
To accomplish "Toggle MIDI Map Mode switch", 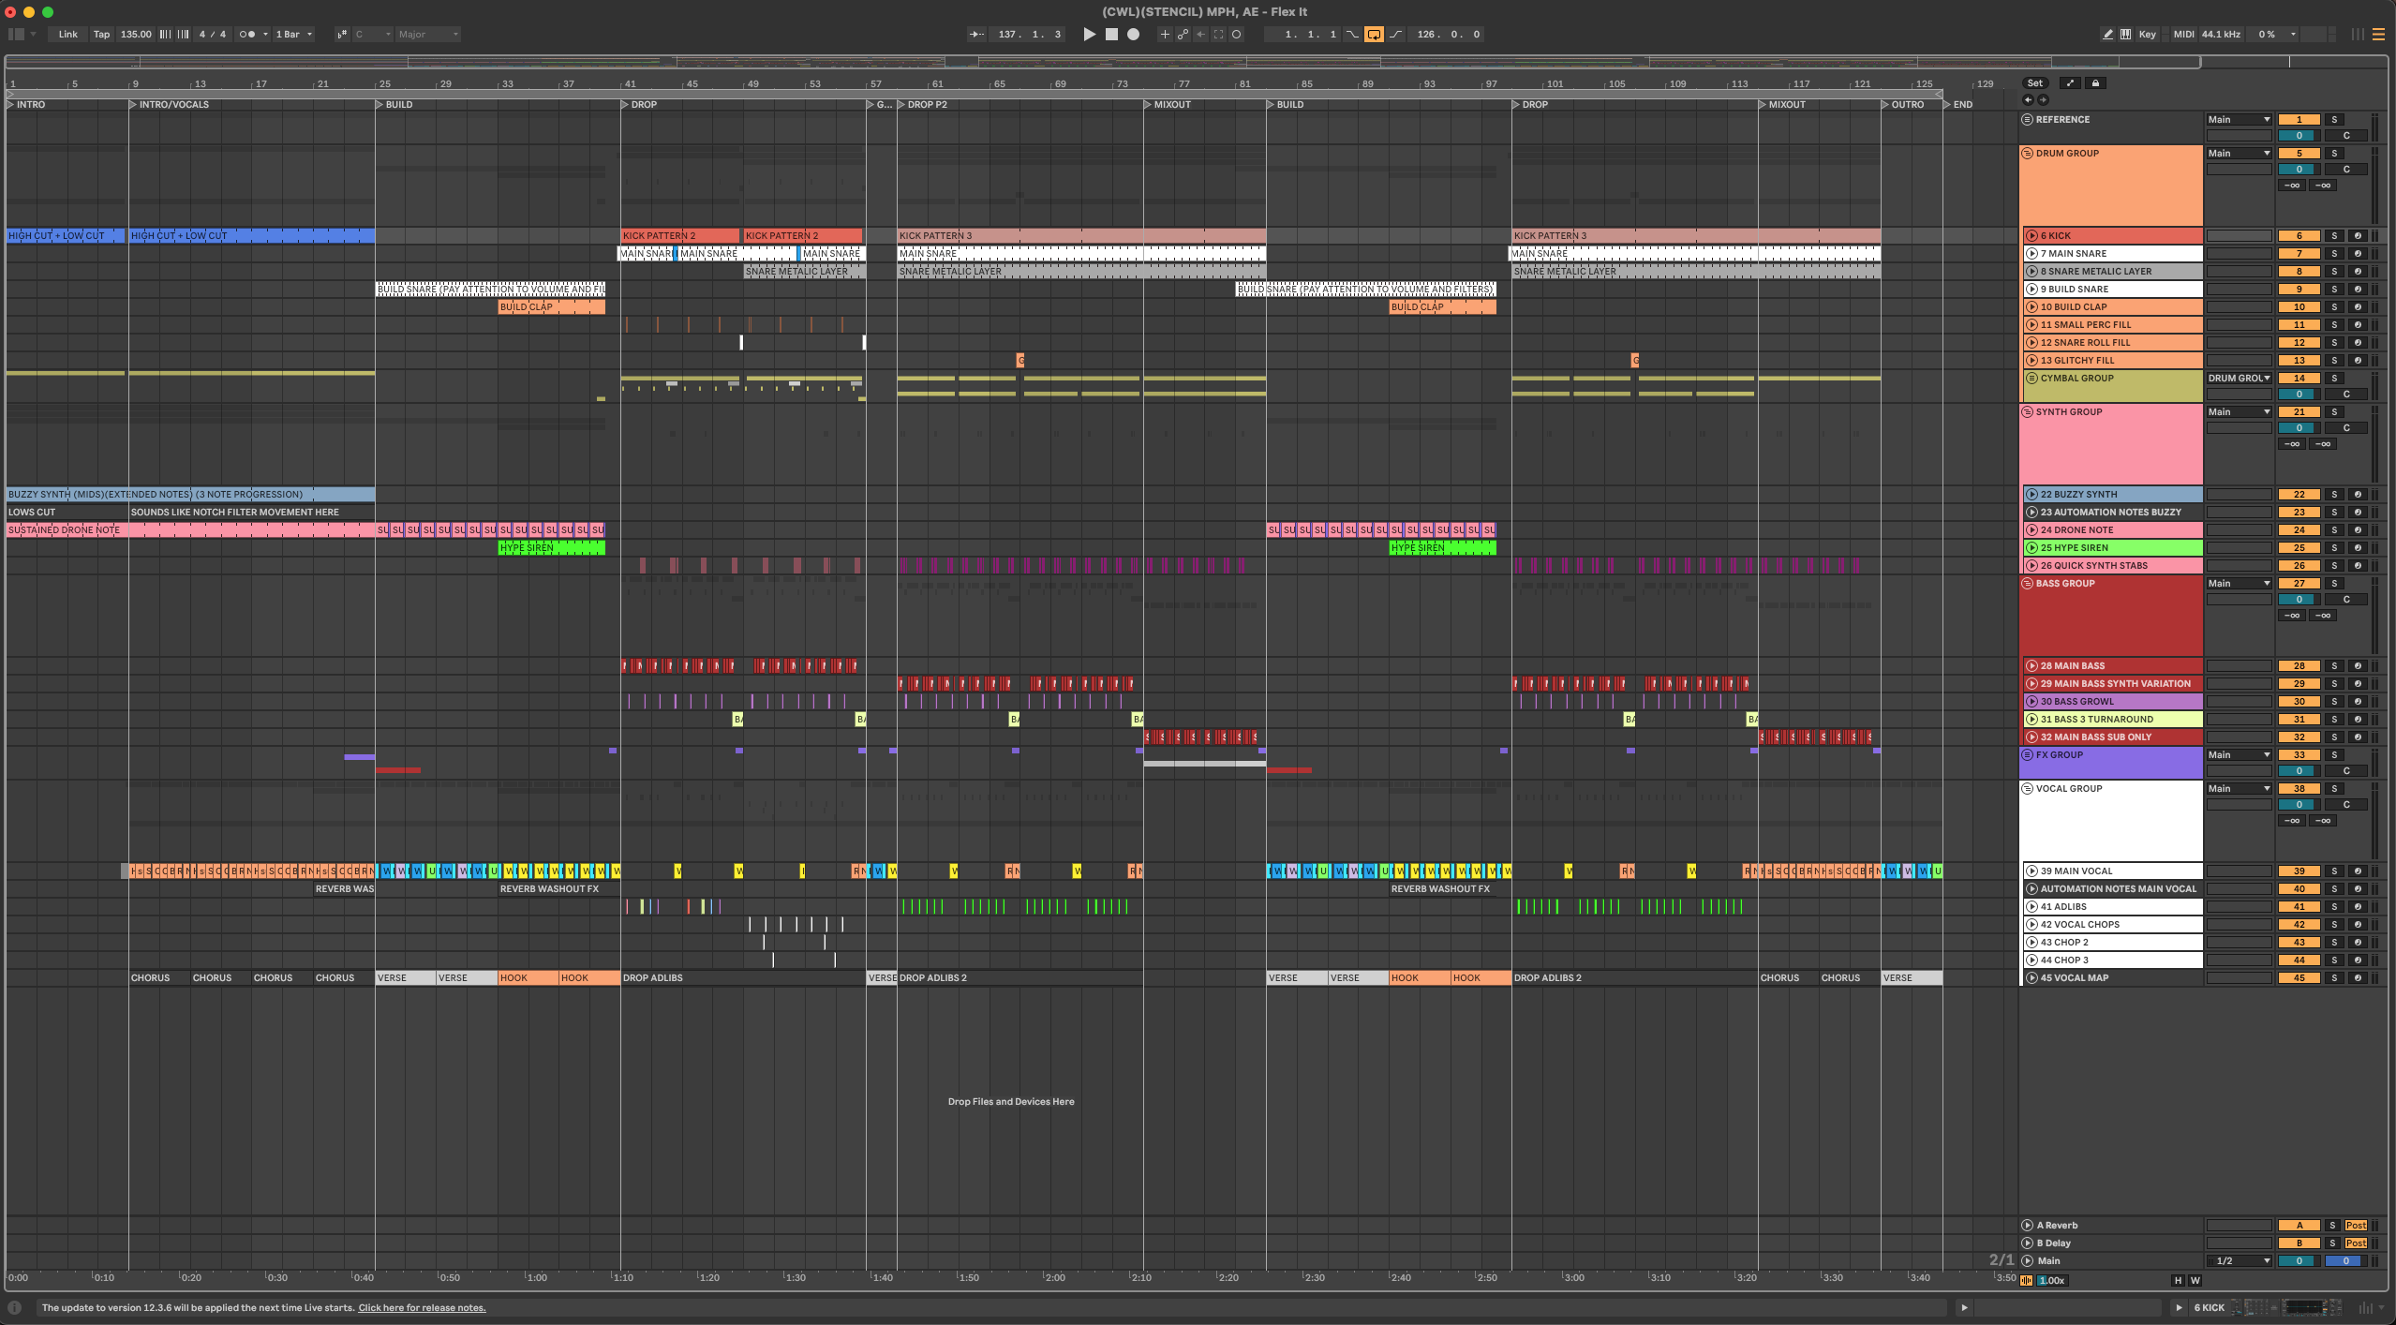I will click(2183, 35).
